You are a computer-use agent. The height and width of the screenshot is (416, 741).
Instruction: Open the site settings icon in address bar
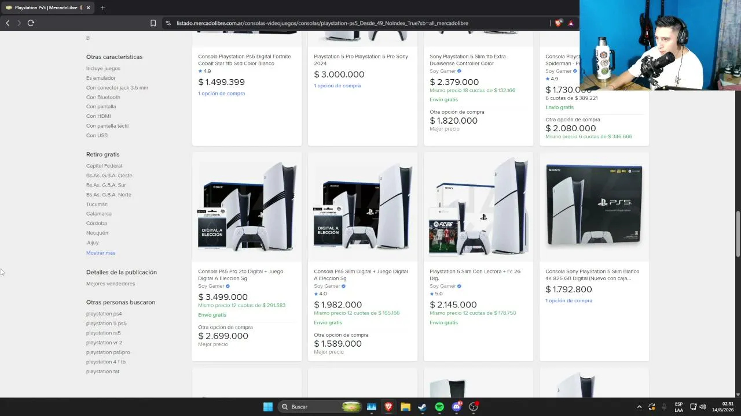168,23
